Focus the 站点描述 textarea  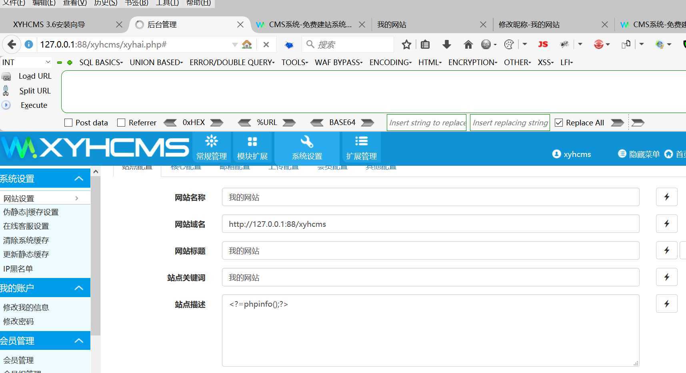coord(431,331)
